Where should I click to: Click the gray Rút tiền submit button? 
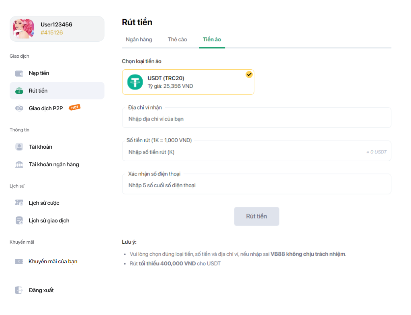point(257,216)
